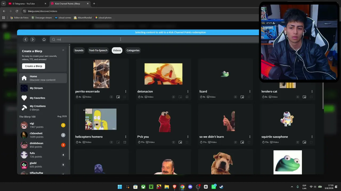Switch to the Sounds tab
The image size is (341, 191).
pyautogui.click(x=79, y=50)
